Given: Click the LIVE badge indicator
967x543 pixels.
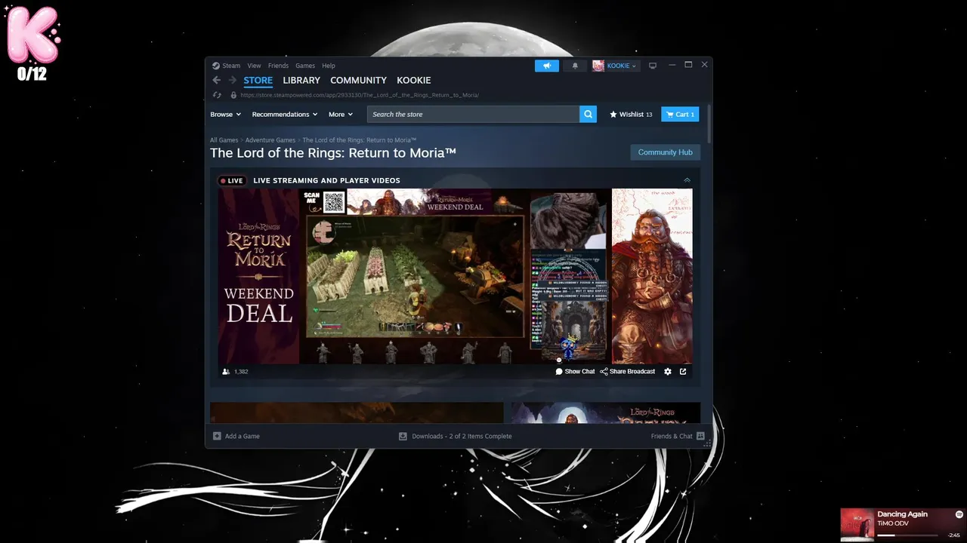Looking at the screenshot, I should point(231,181).
